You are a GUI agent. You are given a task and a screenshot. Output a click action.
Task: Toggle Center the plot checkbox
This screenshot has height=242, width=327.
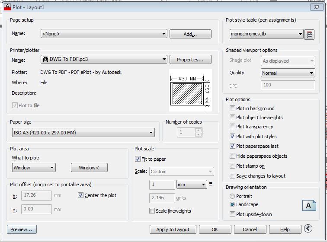point(80,195)
